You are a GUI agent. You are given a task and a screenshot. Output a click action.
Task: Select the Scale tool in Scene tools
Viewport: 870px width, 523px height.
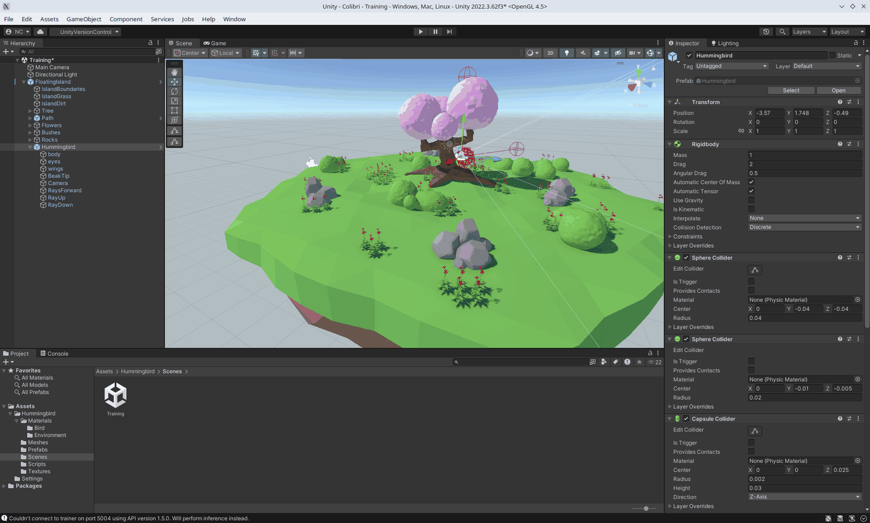[175, 101]
